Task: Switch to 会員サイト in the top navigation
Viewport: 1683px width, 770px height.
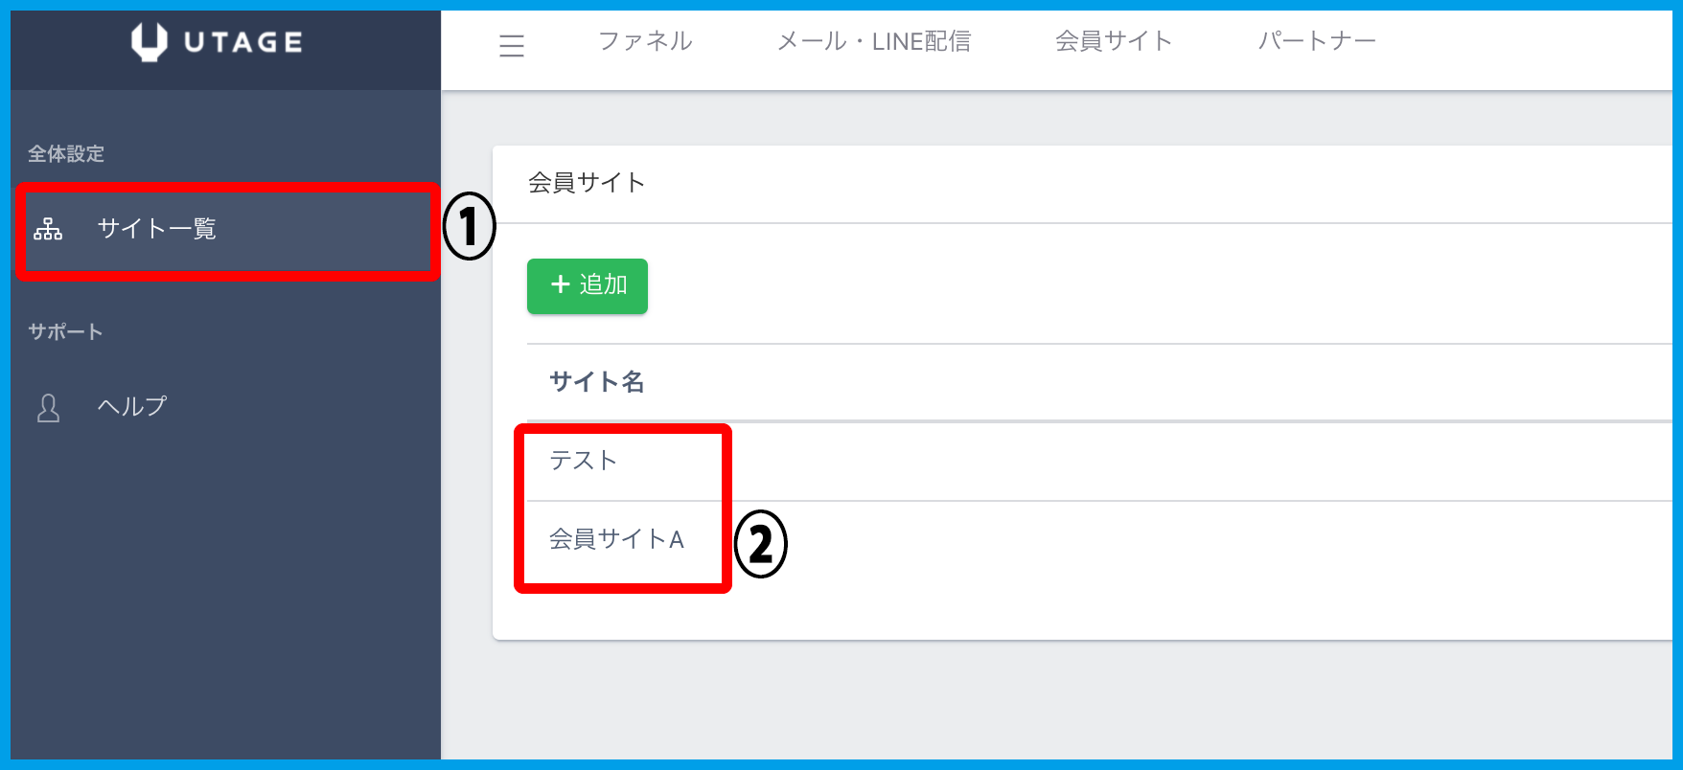Action: tap(1114, 41)
